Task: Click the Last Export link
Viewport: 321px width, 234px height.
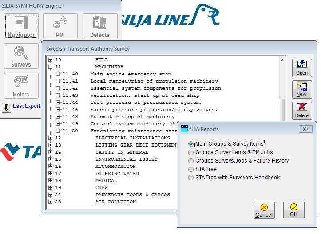Action: [x=26, y=106]
